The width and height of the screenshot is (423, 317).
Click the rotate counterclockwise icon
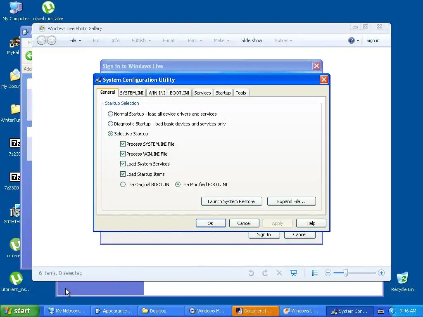click(x=251, y=273)
